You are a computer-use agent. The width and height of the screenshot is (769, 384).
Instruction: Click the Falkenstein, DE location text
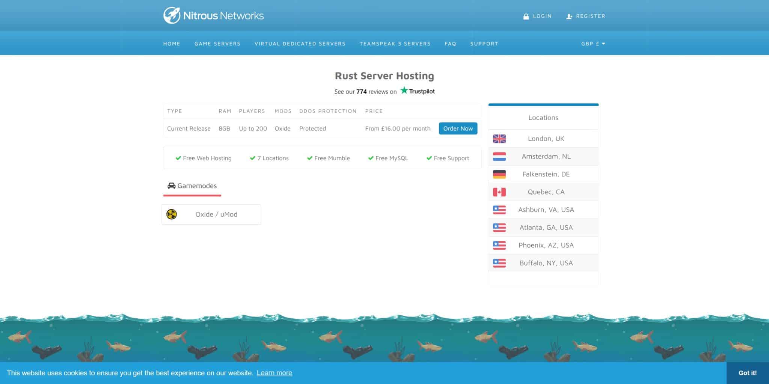pos(546,174)
